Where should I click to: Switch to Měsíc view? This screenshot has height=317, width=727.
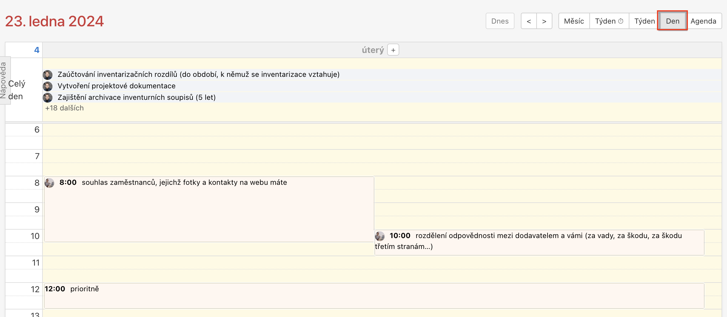pyautogui.click(x=574, y=21)
